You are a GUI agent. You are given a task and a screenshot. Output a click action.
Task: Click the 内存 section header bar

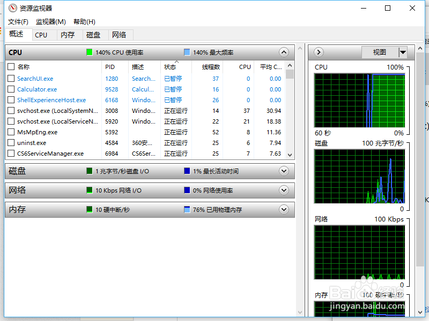pos(150,210)
